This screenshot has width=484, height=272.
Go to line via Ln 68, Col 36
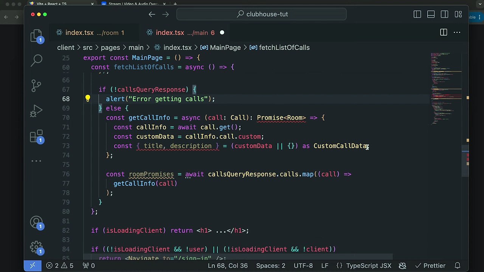228,266
